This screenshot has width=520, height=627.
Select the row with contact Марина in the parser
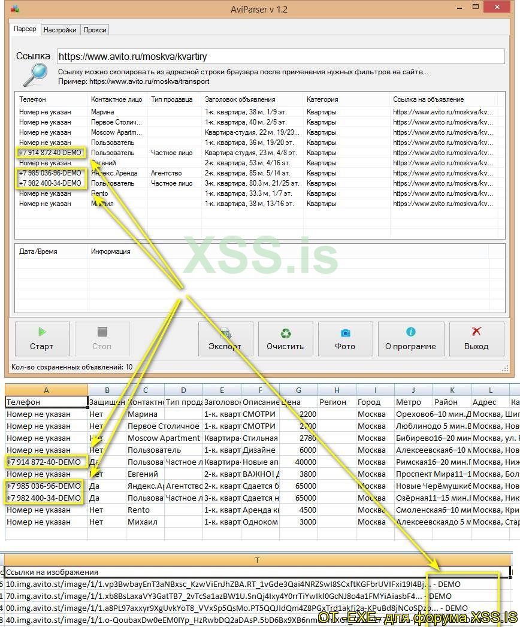click(x=256, y=112)
